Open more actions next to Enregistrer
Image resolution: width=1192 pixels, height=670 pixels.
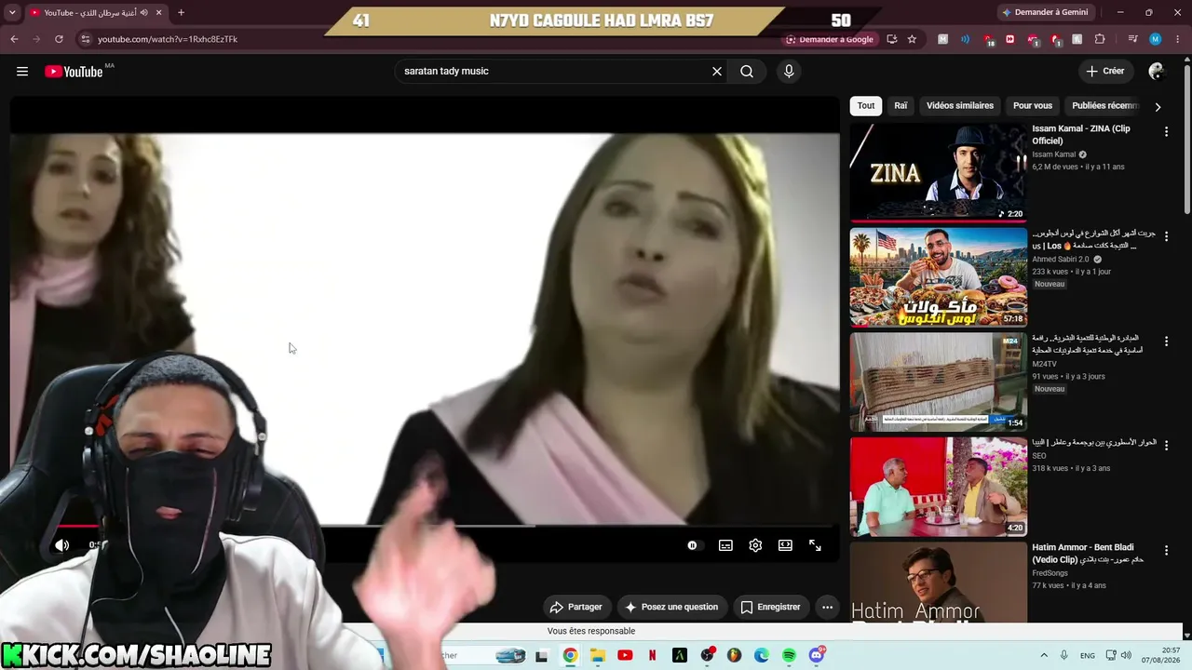coord(827,607)
